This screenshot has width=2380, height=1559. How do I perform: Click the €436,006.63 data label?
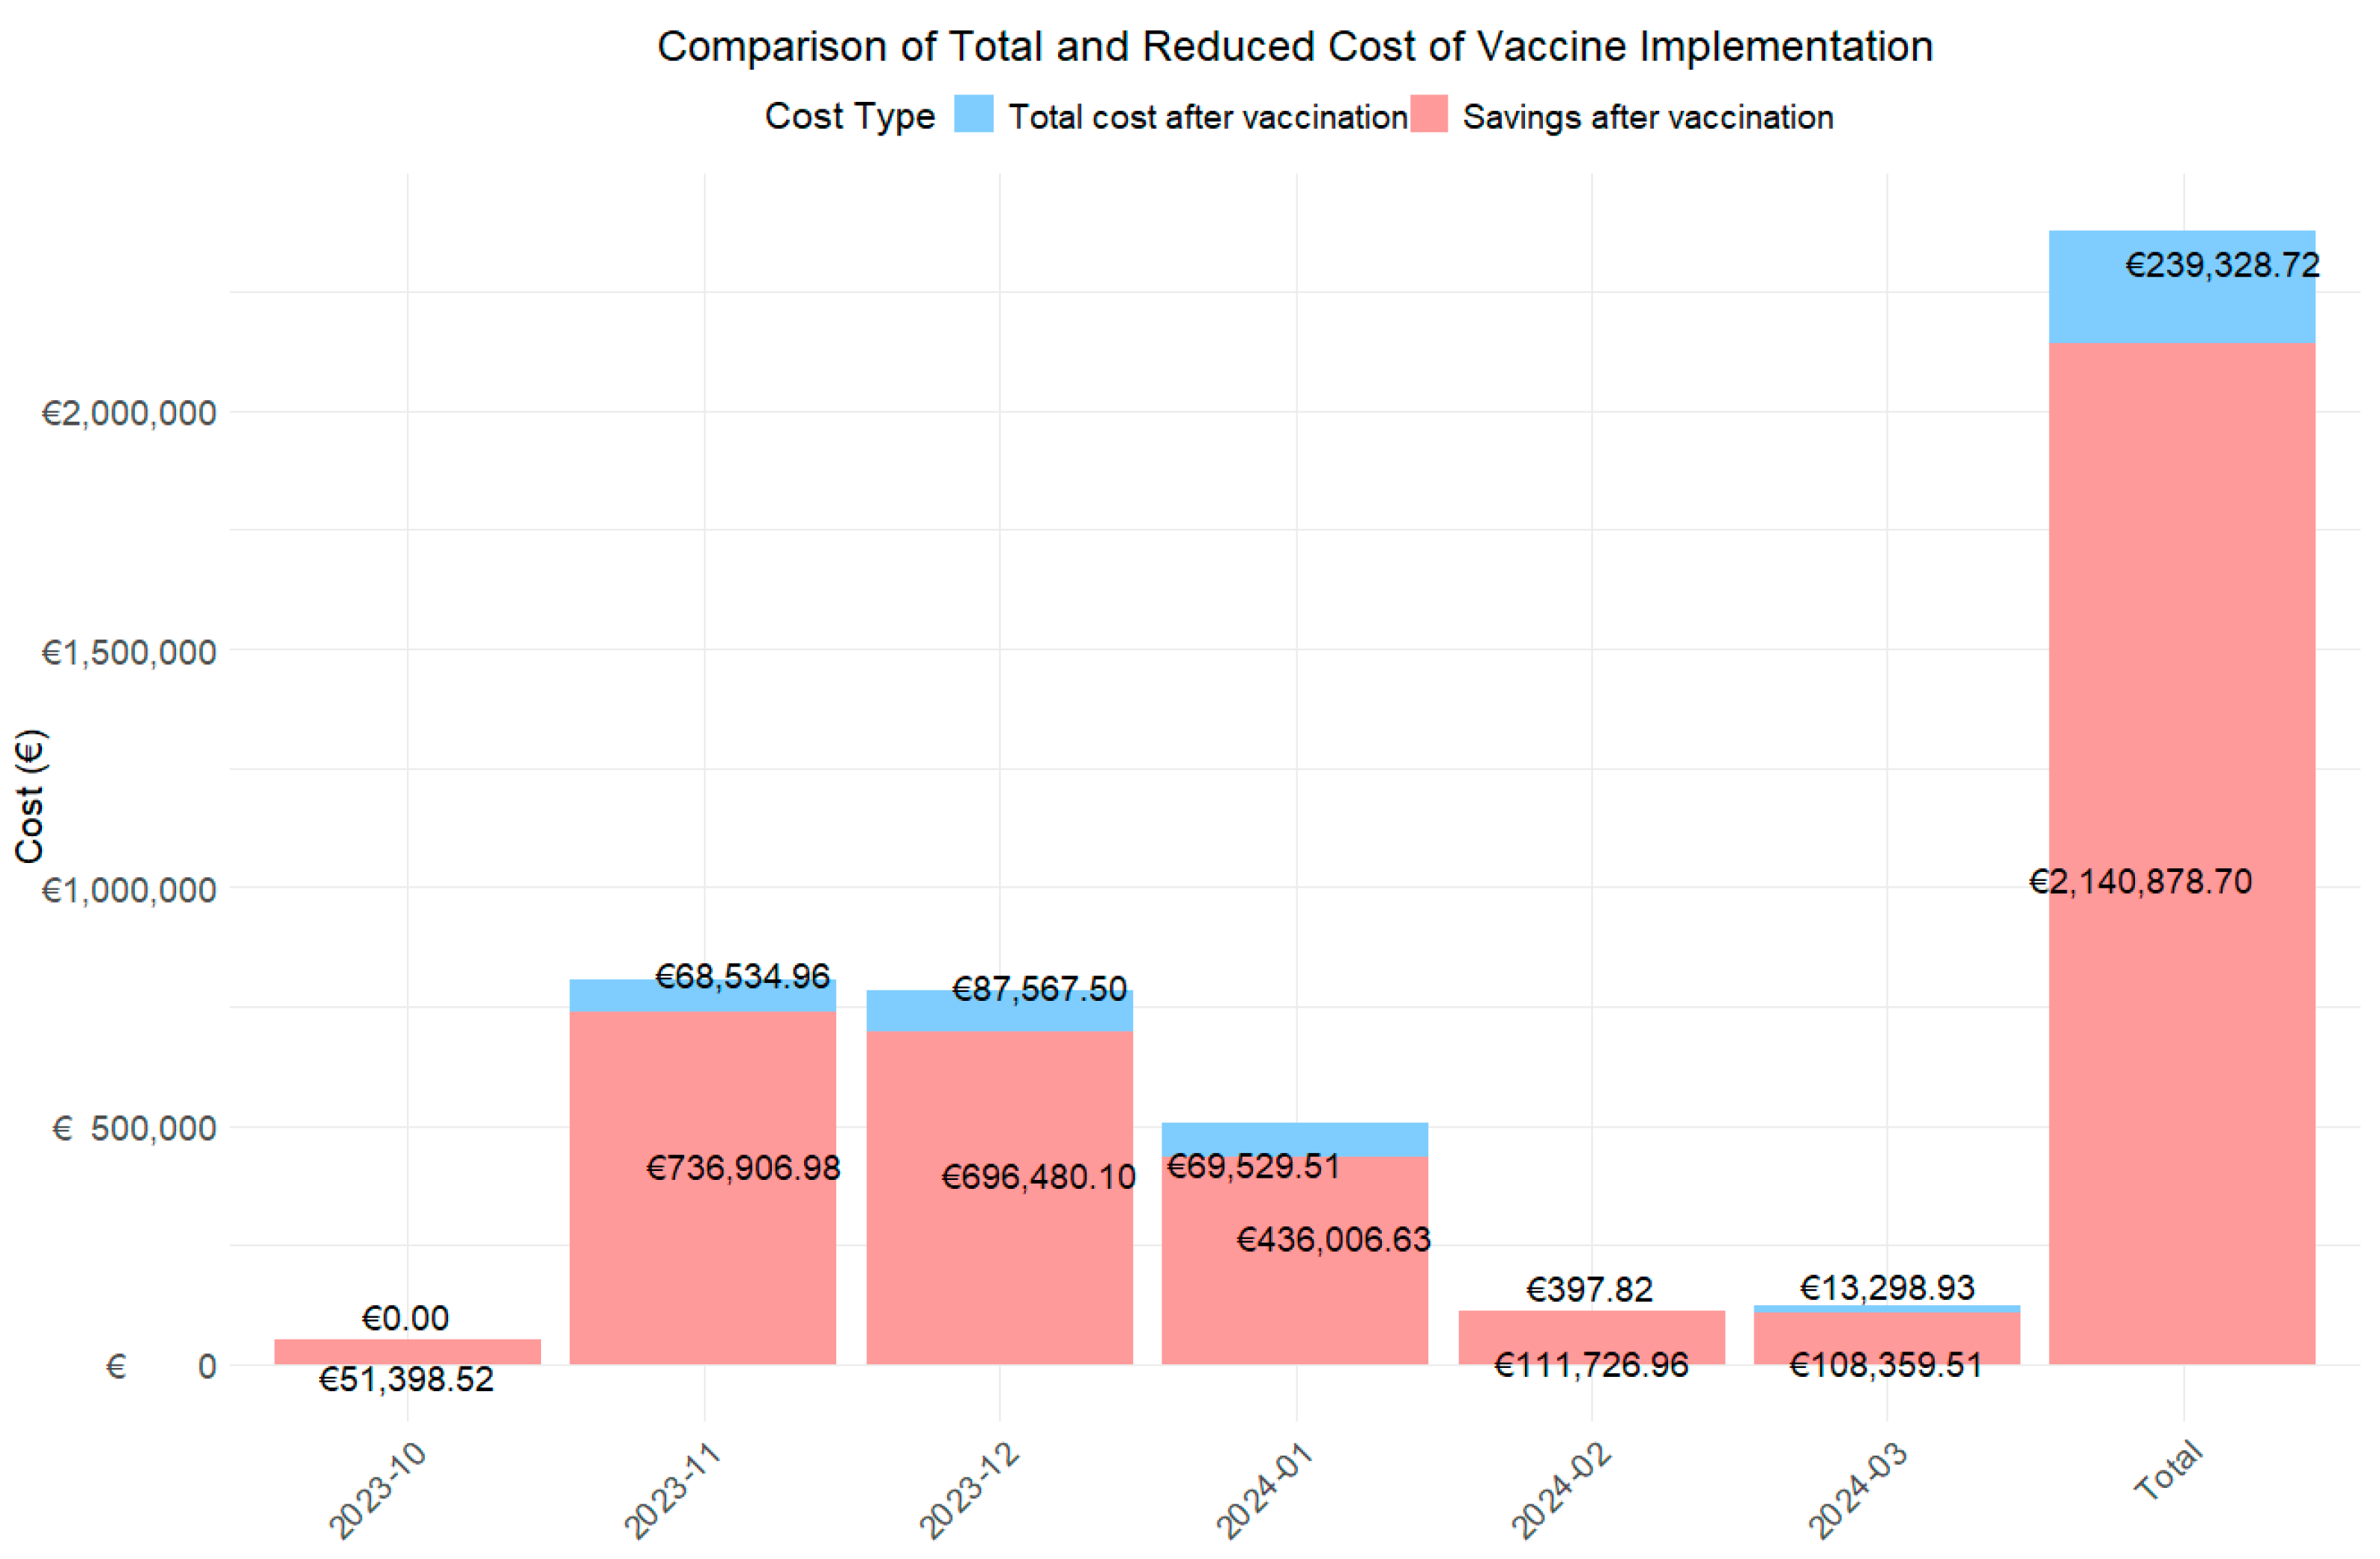(1333, 1240)
